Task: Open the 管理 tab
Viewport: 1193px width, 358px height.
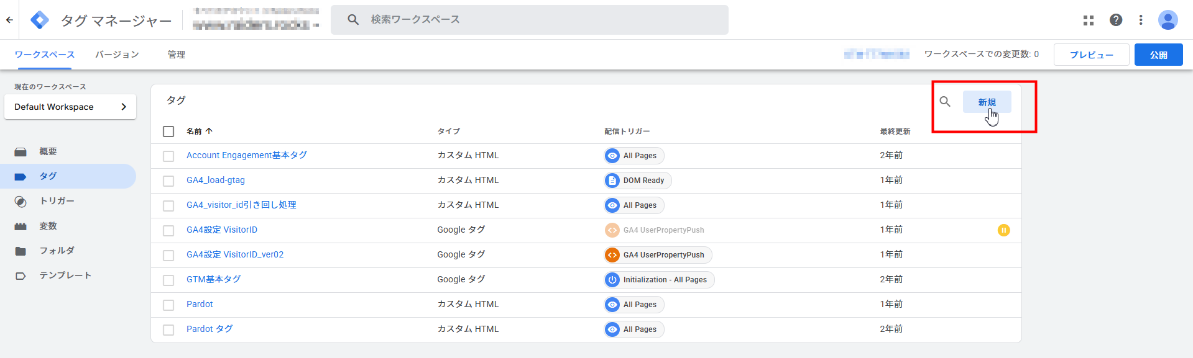Action: [x=176, y=55]
